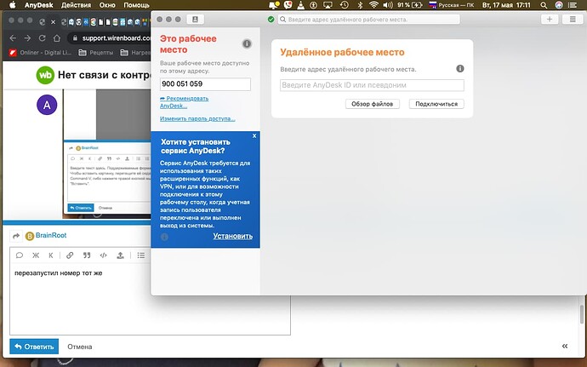The width and height of the screenshot is (587, 367).
Task: Open the 'Изменить пароль доступа...' link
Action: point(197,119)
